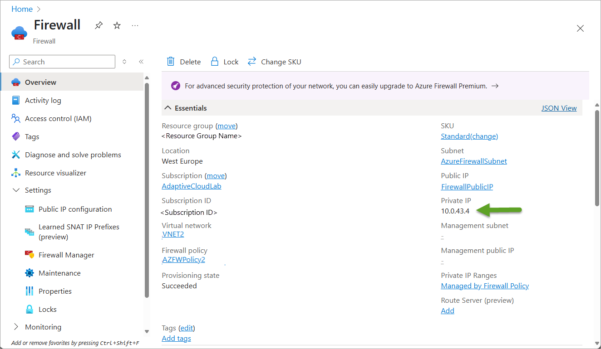The height and width of the screenshot is (349, 601).
Task: Open AdaptiveCloudLab subscription link
Action: [192, 186]
